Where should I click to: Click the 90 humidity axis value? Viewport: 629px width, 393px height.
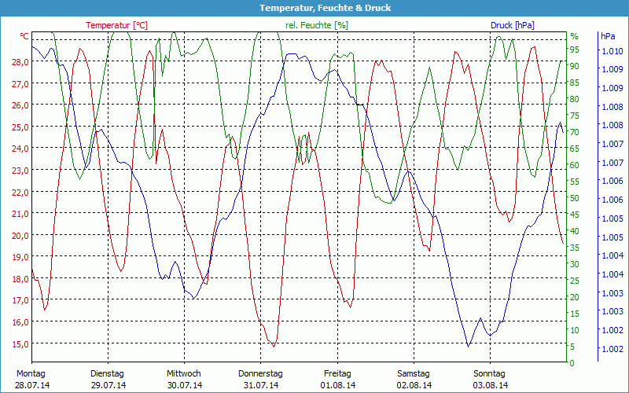pos(575,66)
